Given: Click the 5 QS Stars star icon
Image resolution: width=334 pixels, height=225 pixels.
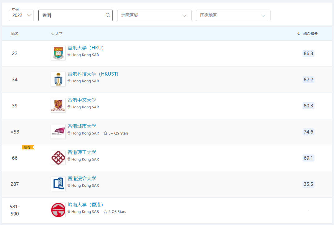Looking at the screenshot, I should coord(105,212).
